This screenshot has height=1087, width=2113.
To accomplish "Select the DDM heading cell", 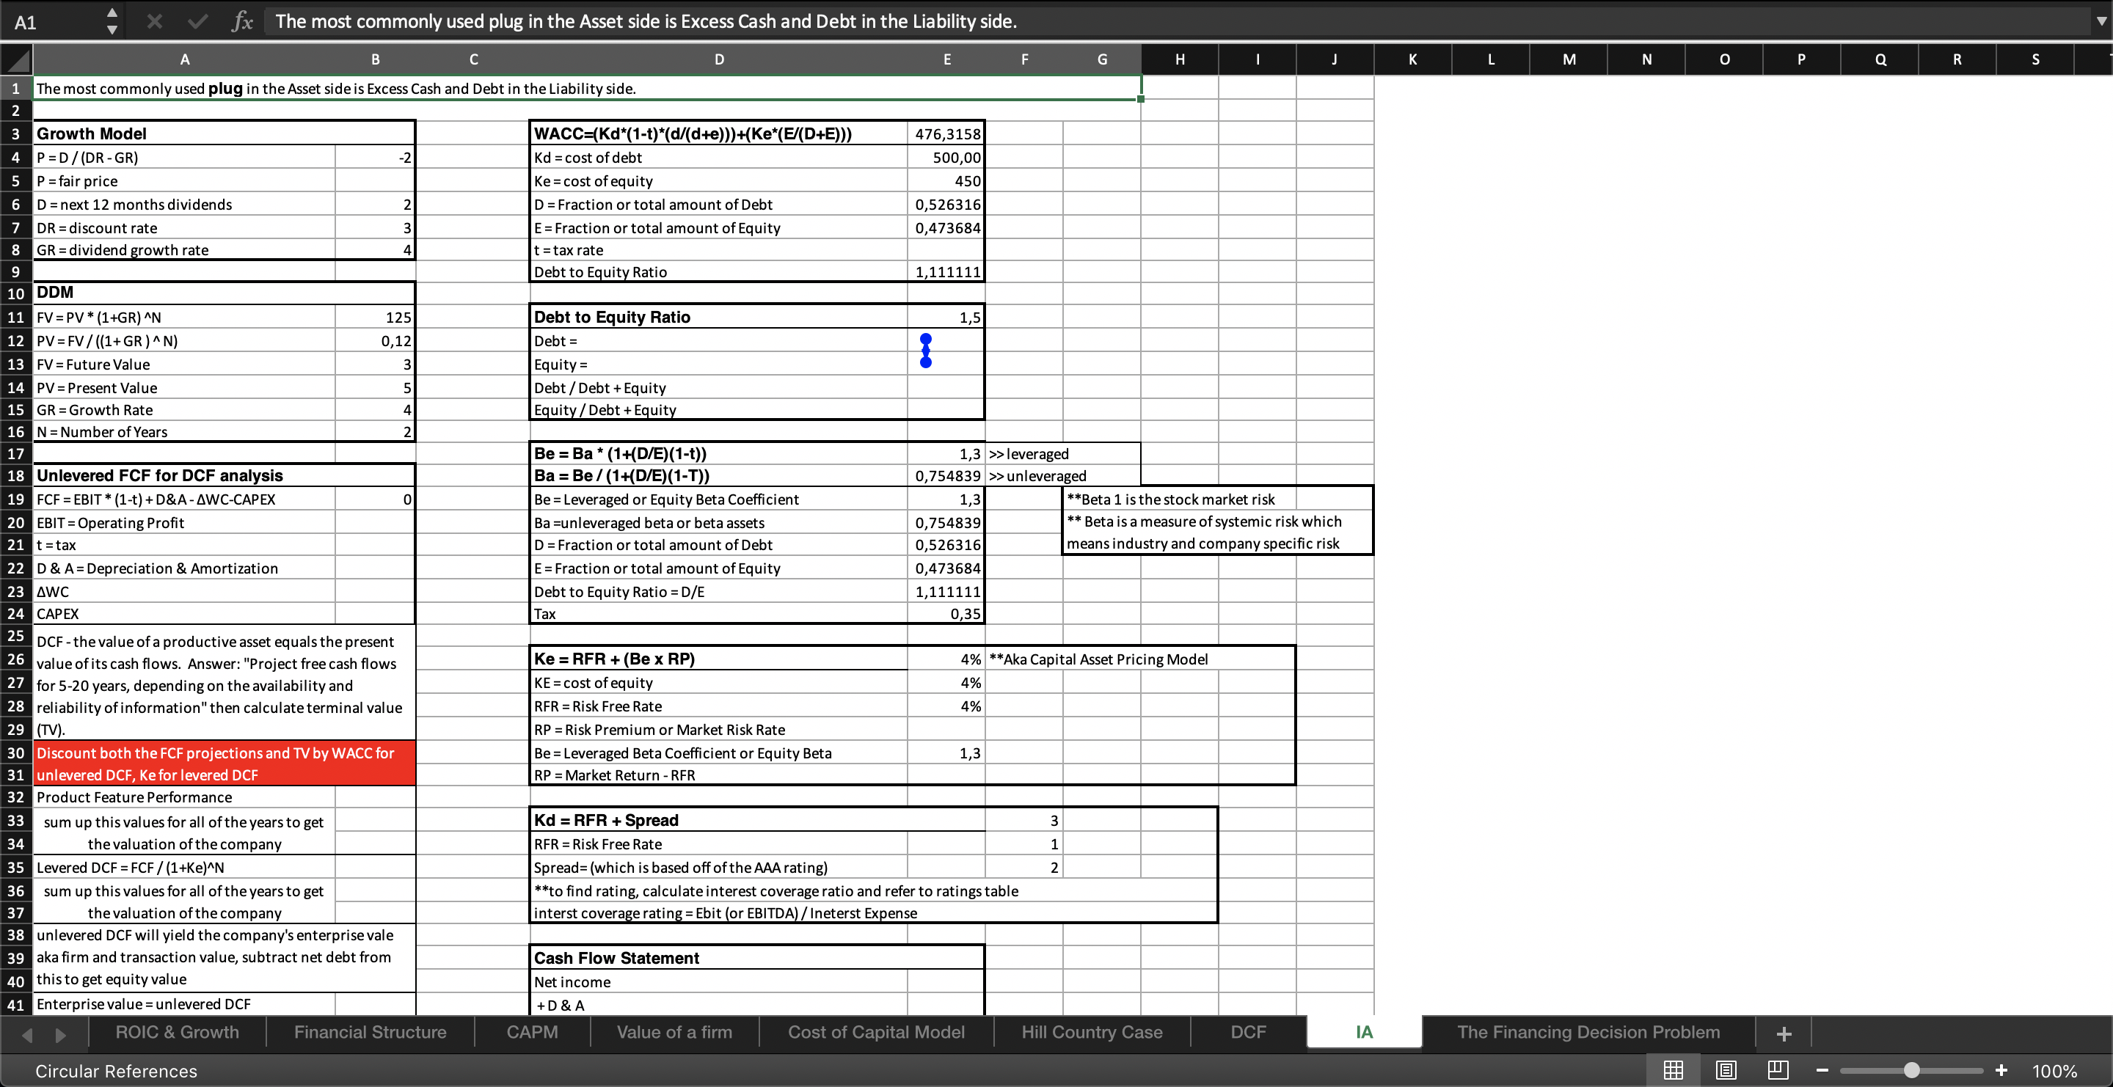I will click(x=185, y=293).
